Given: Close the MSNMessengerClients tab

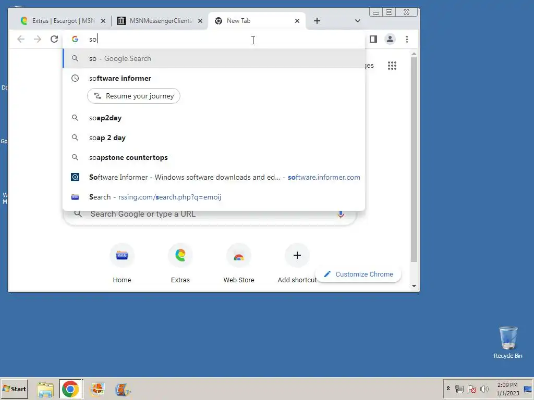Looking at the screenshot, I should coord(200,21).
